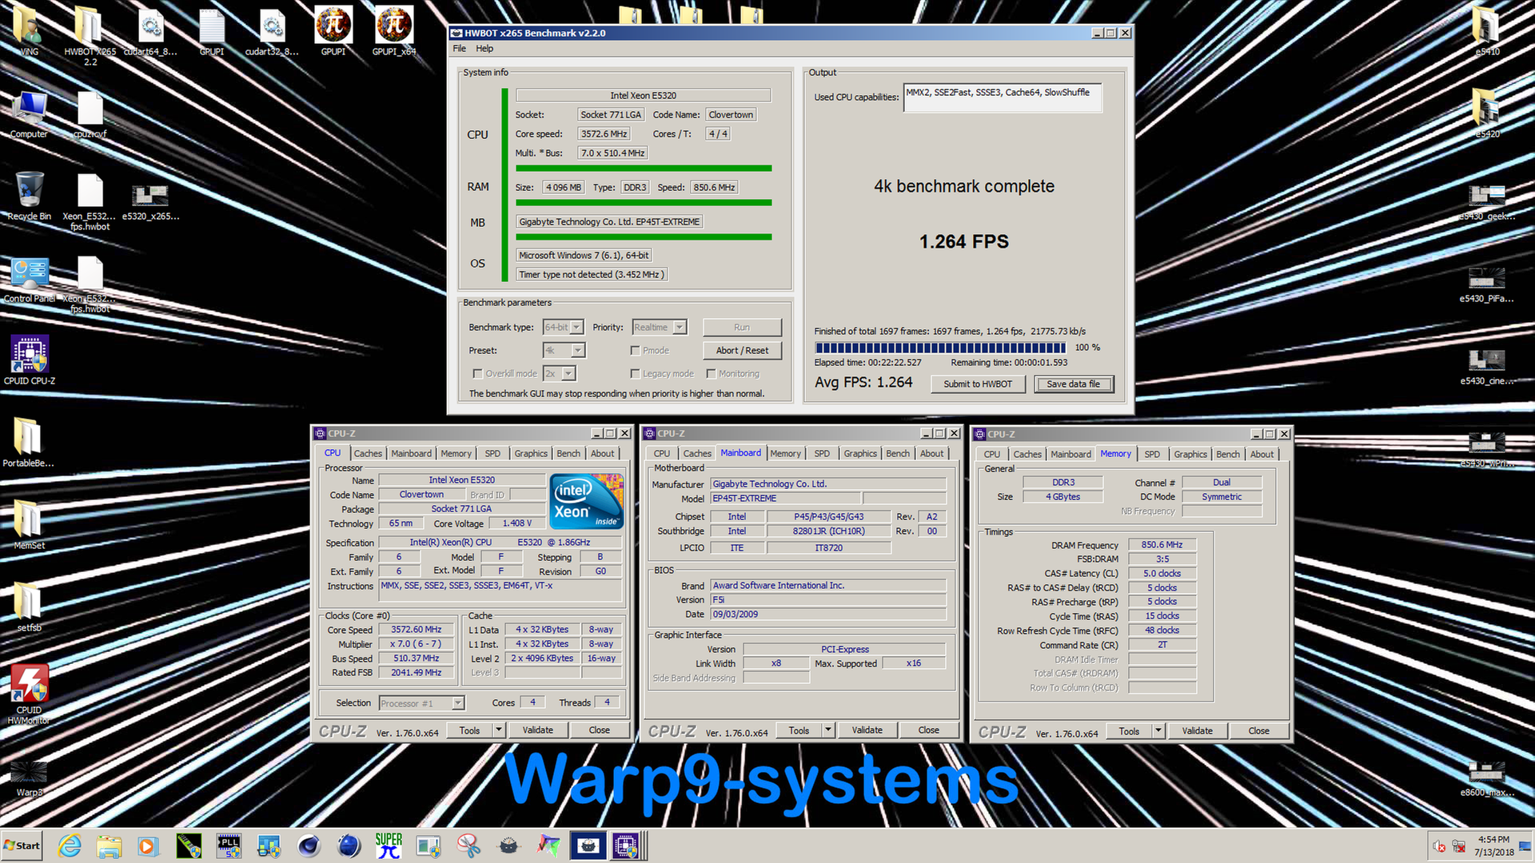1535x863 pixels.
Task: Open the PortableBe... folder on desktop
Action: pos(29,442)
